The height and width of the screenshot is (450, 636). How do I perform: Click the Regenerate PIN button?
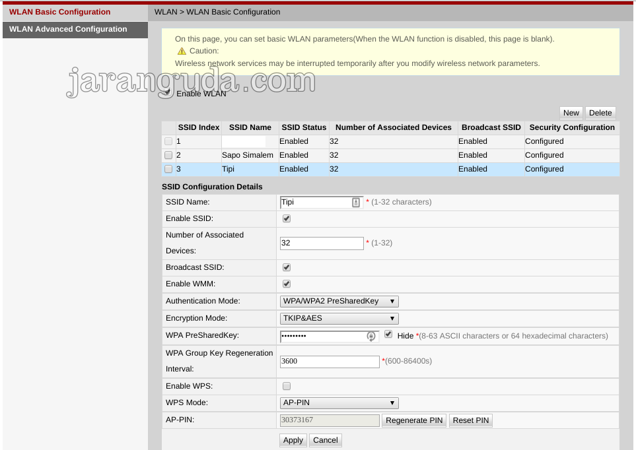[414, 420]
